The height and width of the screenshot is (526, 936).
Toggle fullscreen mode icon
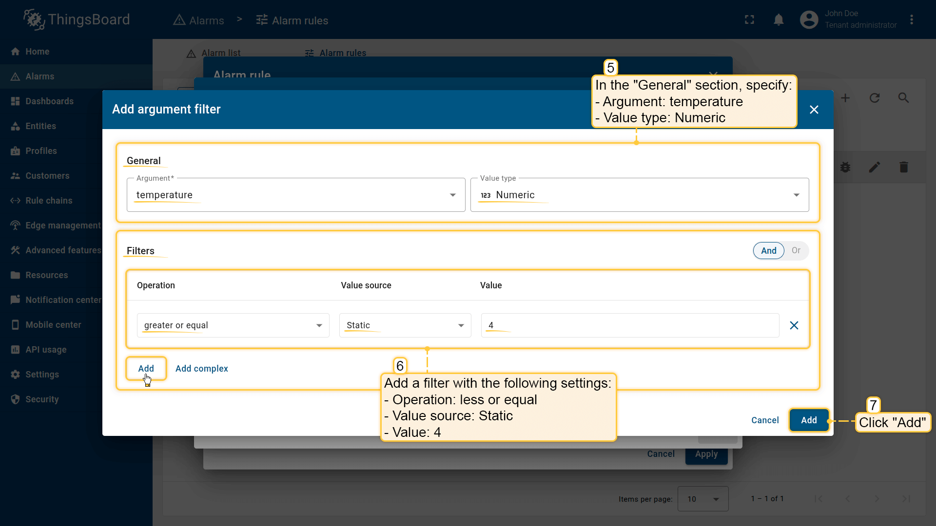[749, 20]
